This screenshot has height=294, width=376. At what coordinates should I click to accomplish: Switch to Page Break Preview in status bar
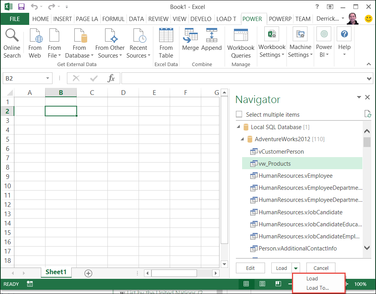pyautogui.click(x=278, y=284)
